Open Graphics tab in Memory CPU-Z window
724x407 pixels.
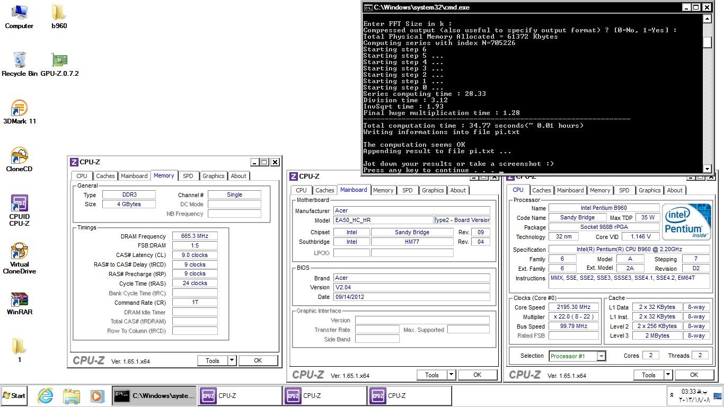click(x=213, y=176)
